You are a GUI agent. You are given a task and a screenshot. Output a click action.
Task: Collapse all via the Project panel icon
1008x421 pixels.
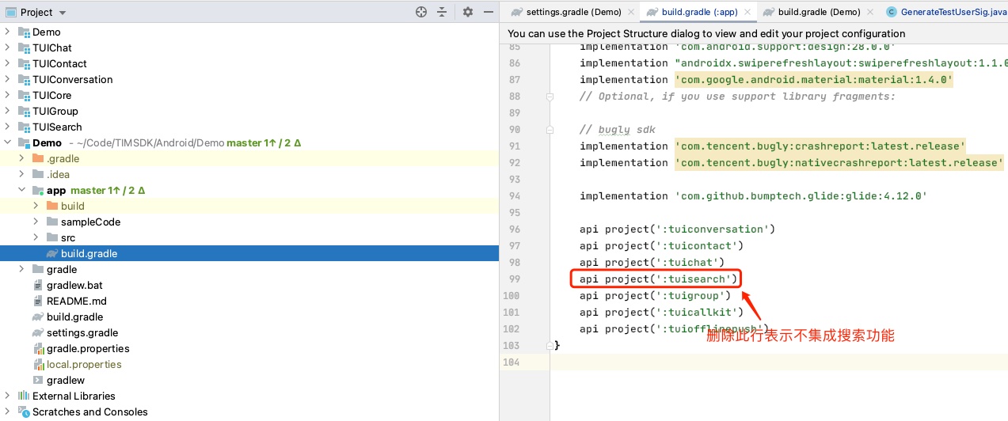pos(442,12)
